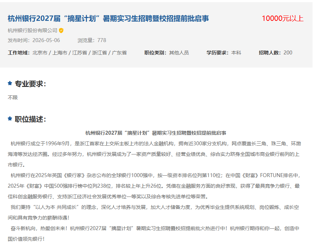Screen dimensions: 315x246
Task: Click recruitment headcount value 200
Action: [288, 53]
